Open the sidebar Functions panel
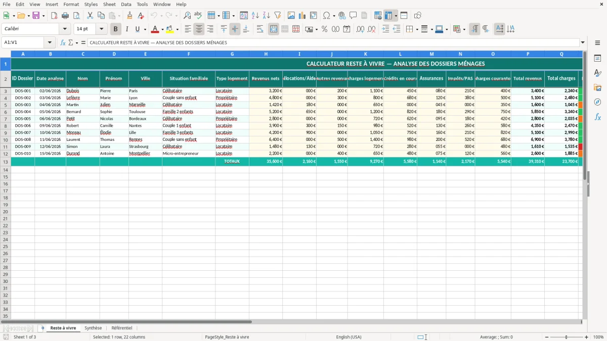 pos(597,117)
